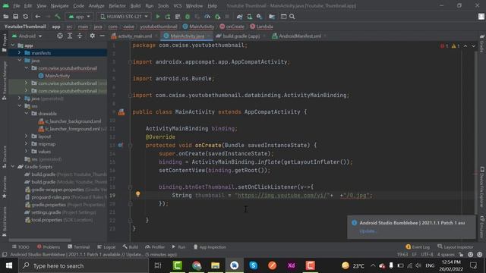Screen dimensions: 486x273
Task: Click the override gutter icon on line 13
Action: point(120,145)
